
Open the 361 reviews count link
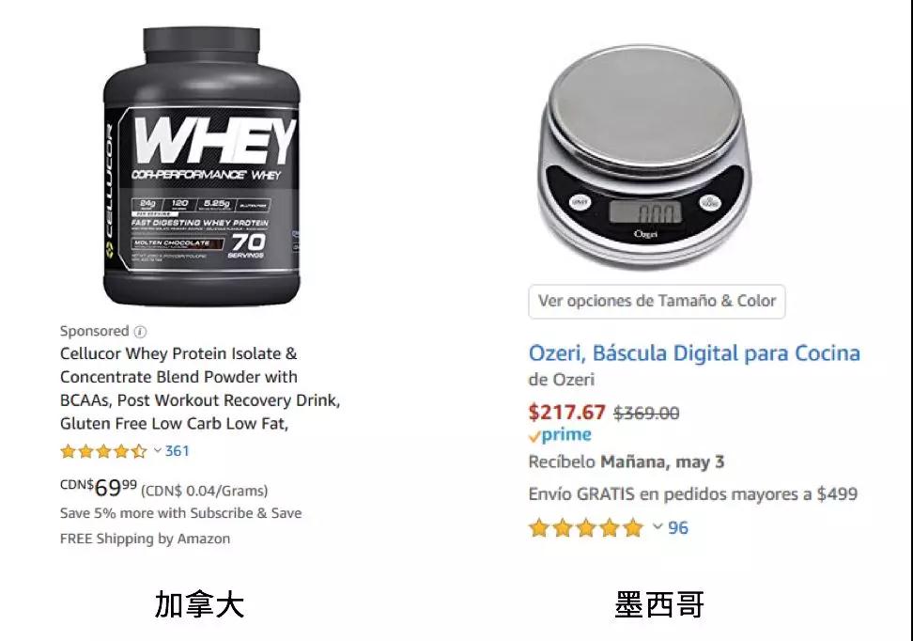coord(177,451)
